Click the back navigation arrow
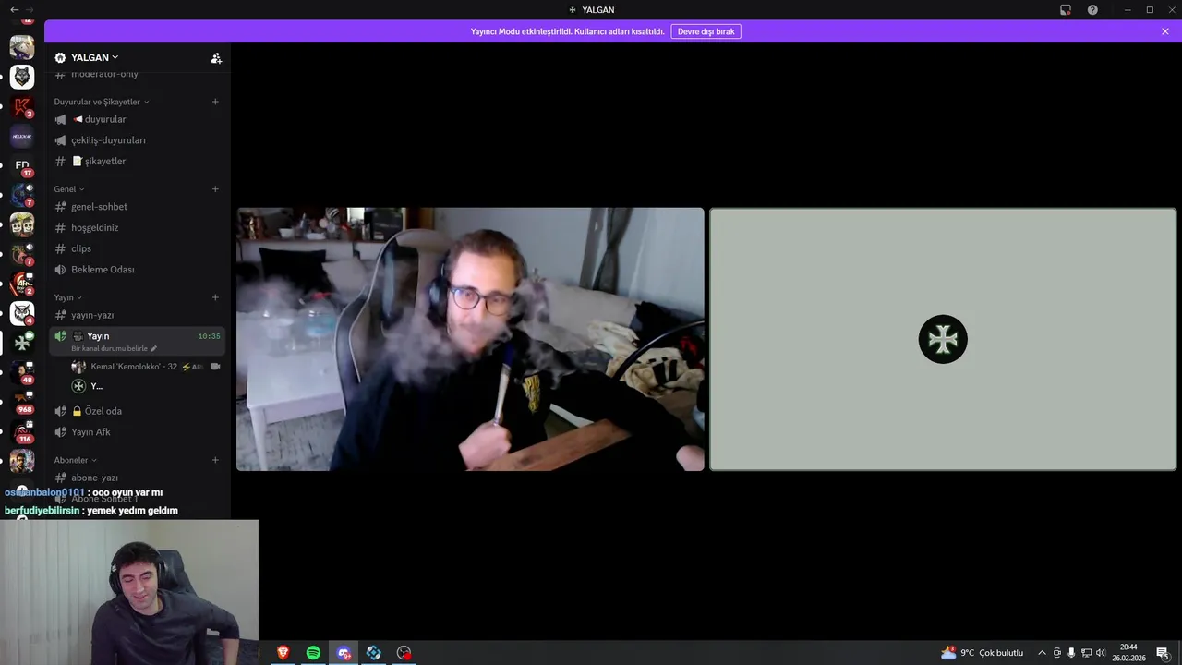The width and height of the screenshot is (1182, 665). (14, 9)
